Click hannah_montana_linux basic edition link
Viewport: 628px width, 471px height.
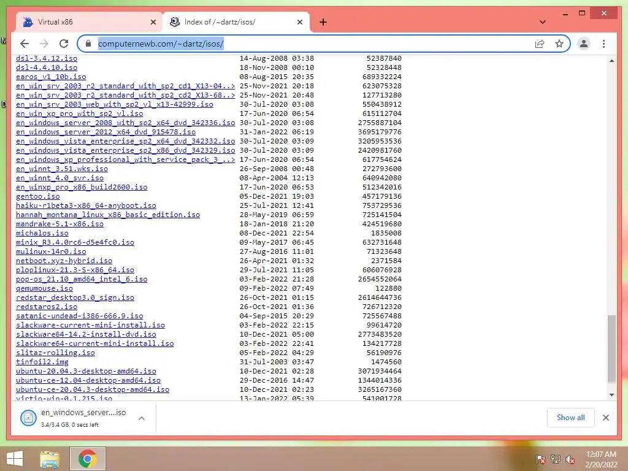click(108, 215)
